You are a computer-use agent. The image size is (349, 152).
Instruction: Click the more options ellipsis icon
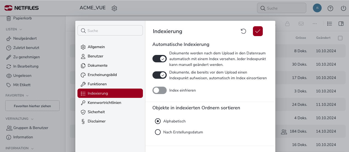pyautogui.click(x=315, y=24)
